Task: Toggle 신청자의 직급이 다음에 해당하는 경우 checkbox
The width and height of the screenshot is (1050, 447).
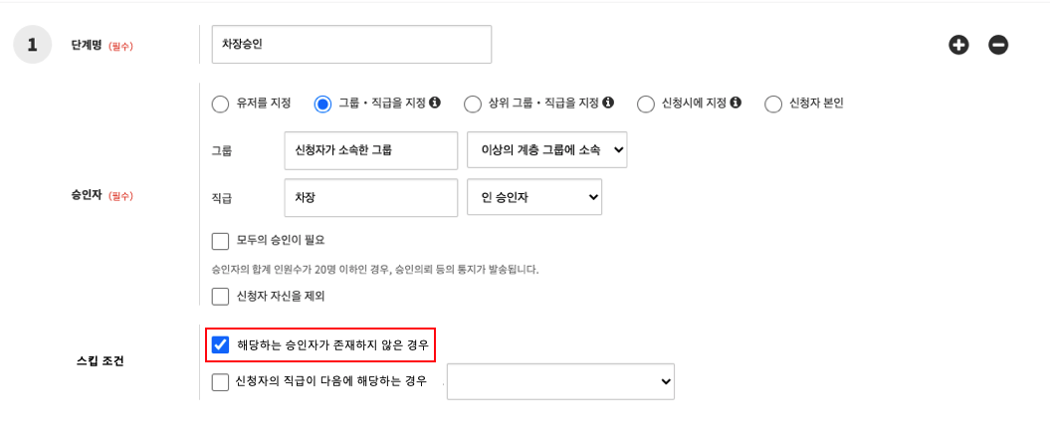Action: point(221,381)
